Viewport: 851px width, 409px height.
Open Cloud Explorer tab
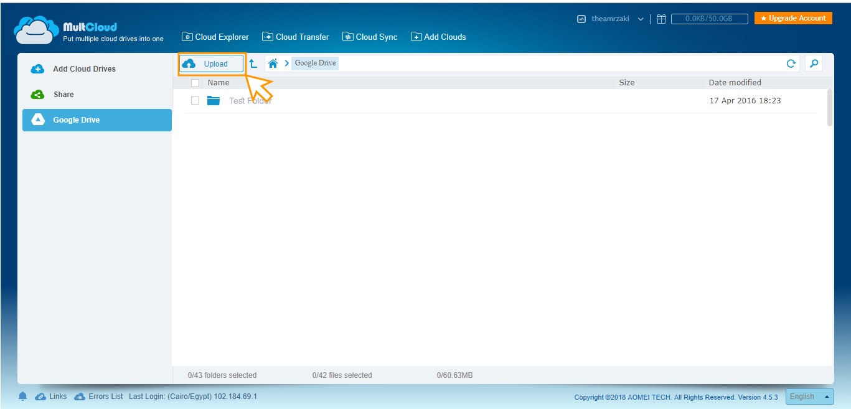pos(215,37)
